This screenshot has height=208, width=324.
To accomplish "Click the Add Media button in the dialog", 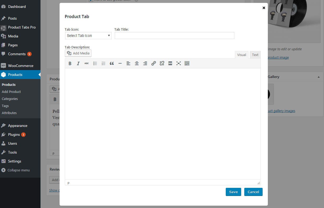I will click(x=78, y=53).
